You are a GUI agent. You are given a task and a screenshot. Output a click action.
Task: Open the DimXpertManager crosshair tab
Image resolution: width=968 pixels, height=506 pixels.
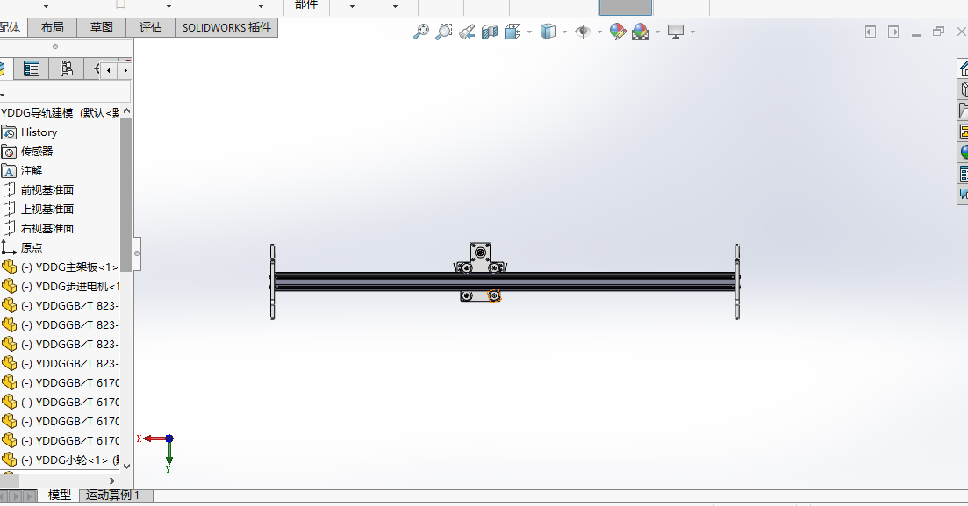[96, 68]
